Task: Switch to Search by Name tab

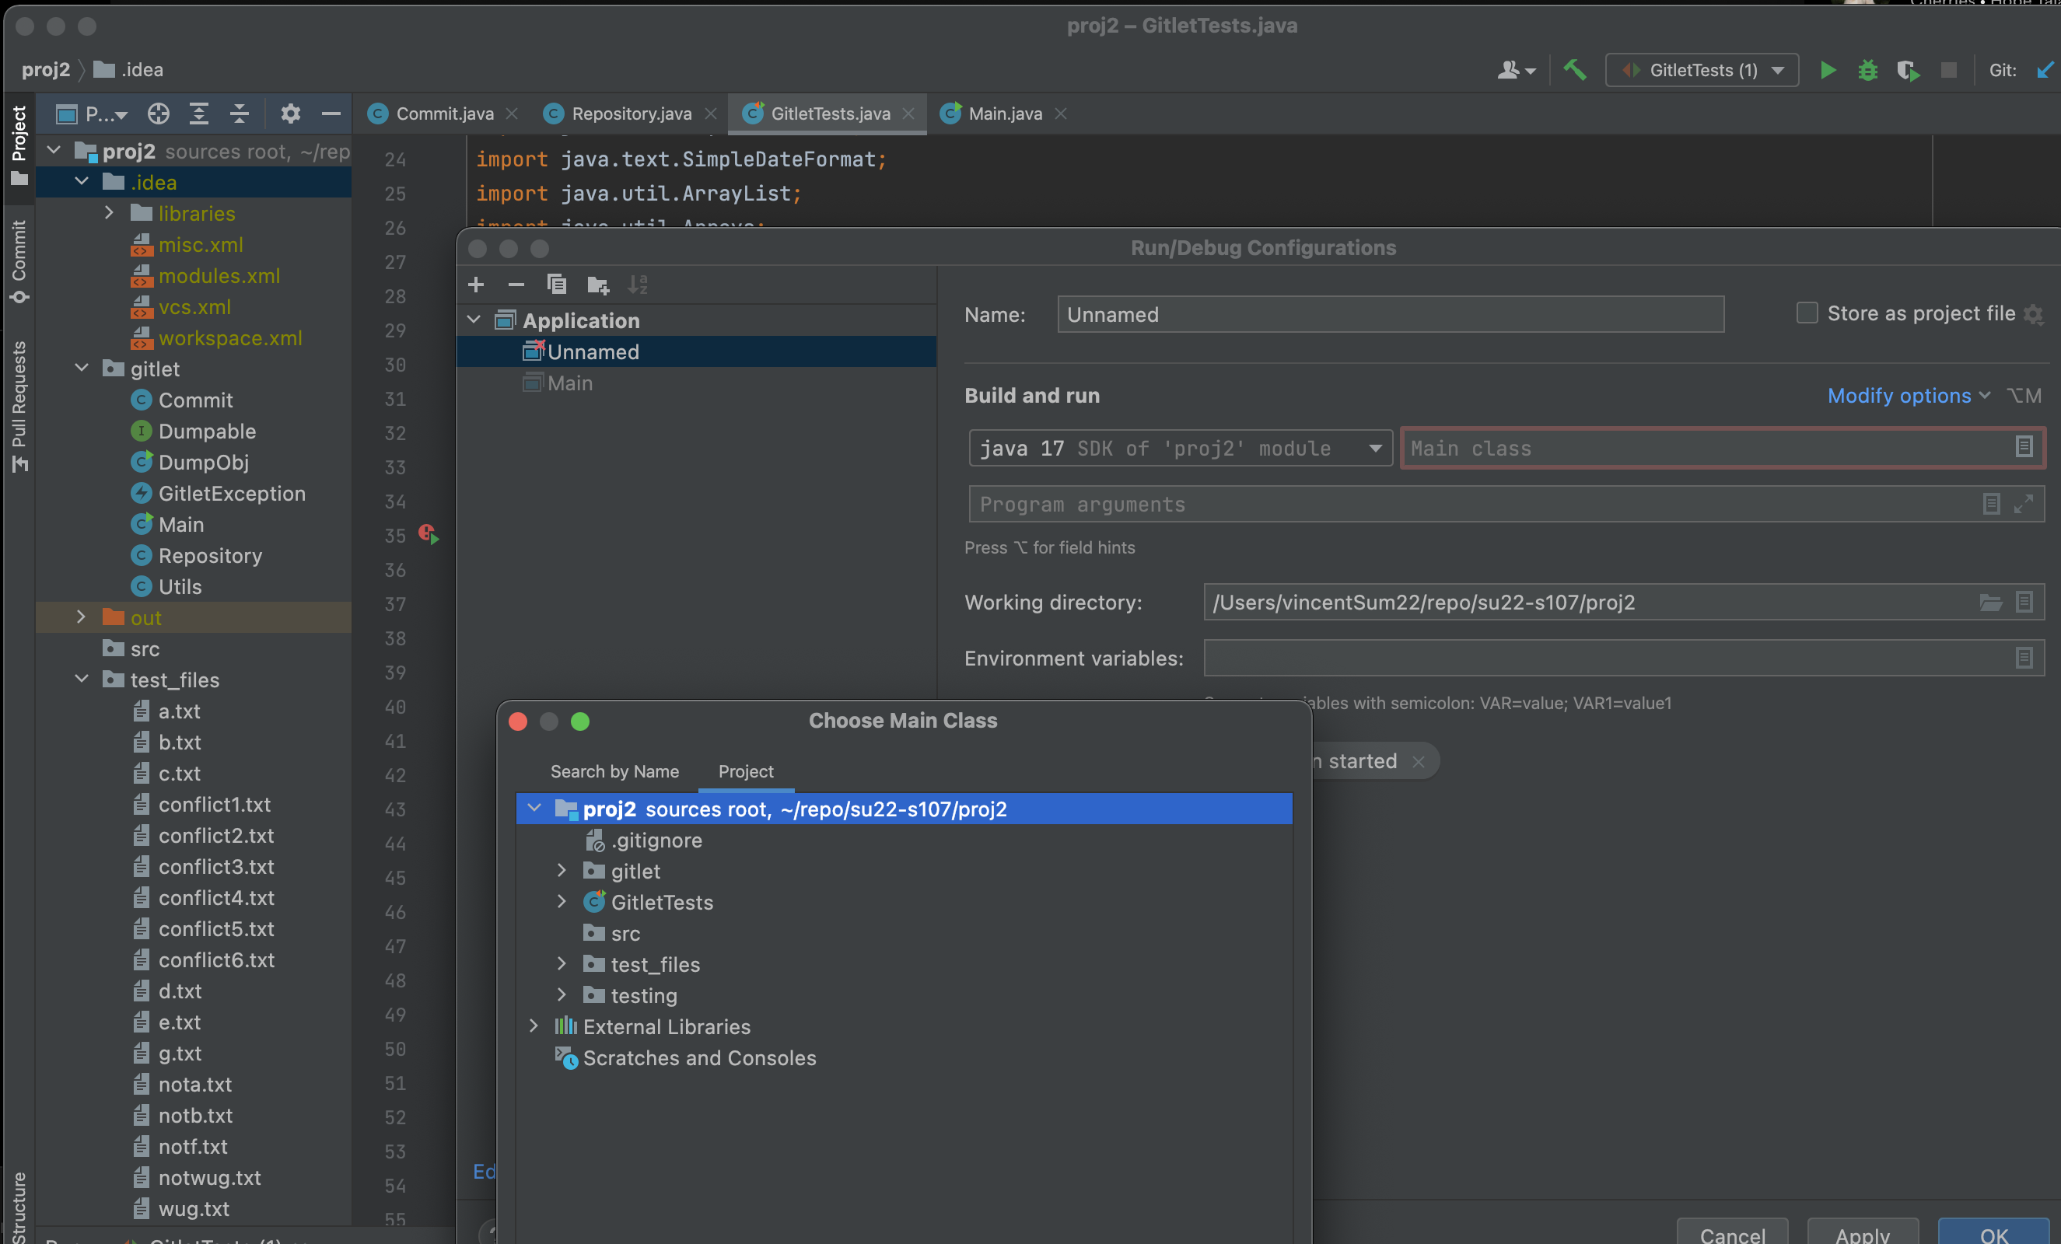Action: 614,771
